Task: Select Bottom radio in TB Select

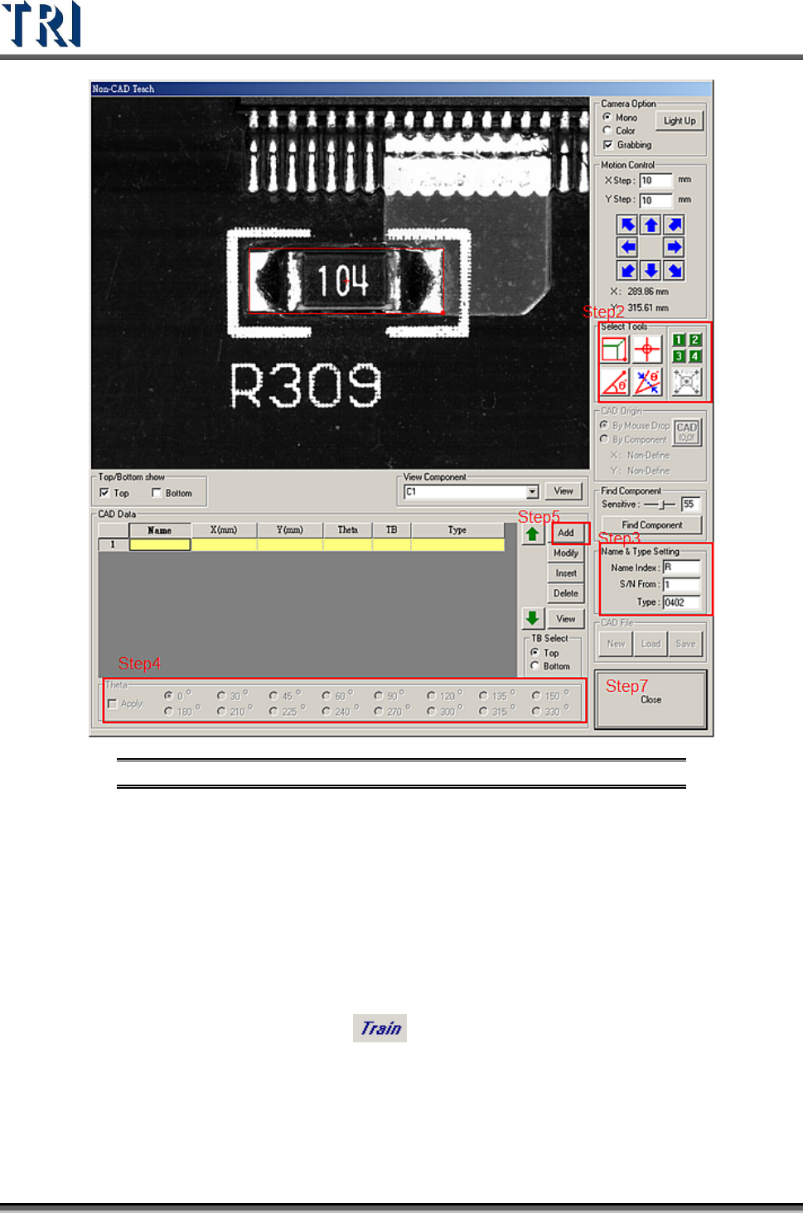Action: (535, 666)
